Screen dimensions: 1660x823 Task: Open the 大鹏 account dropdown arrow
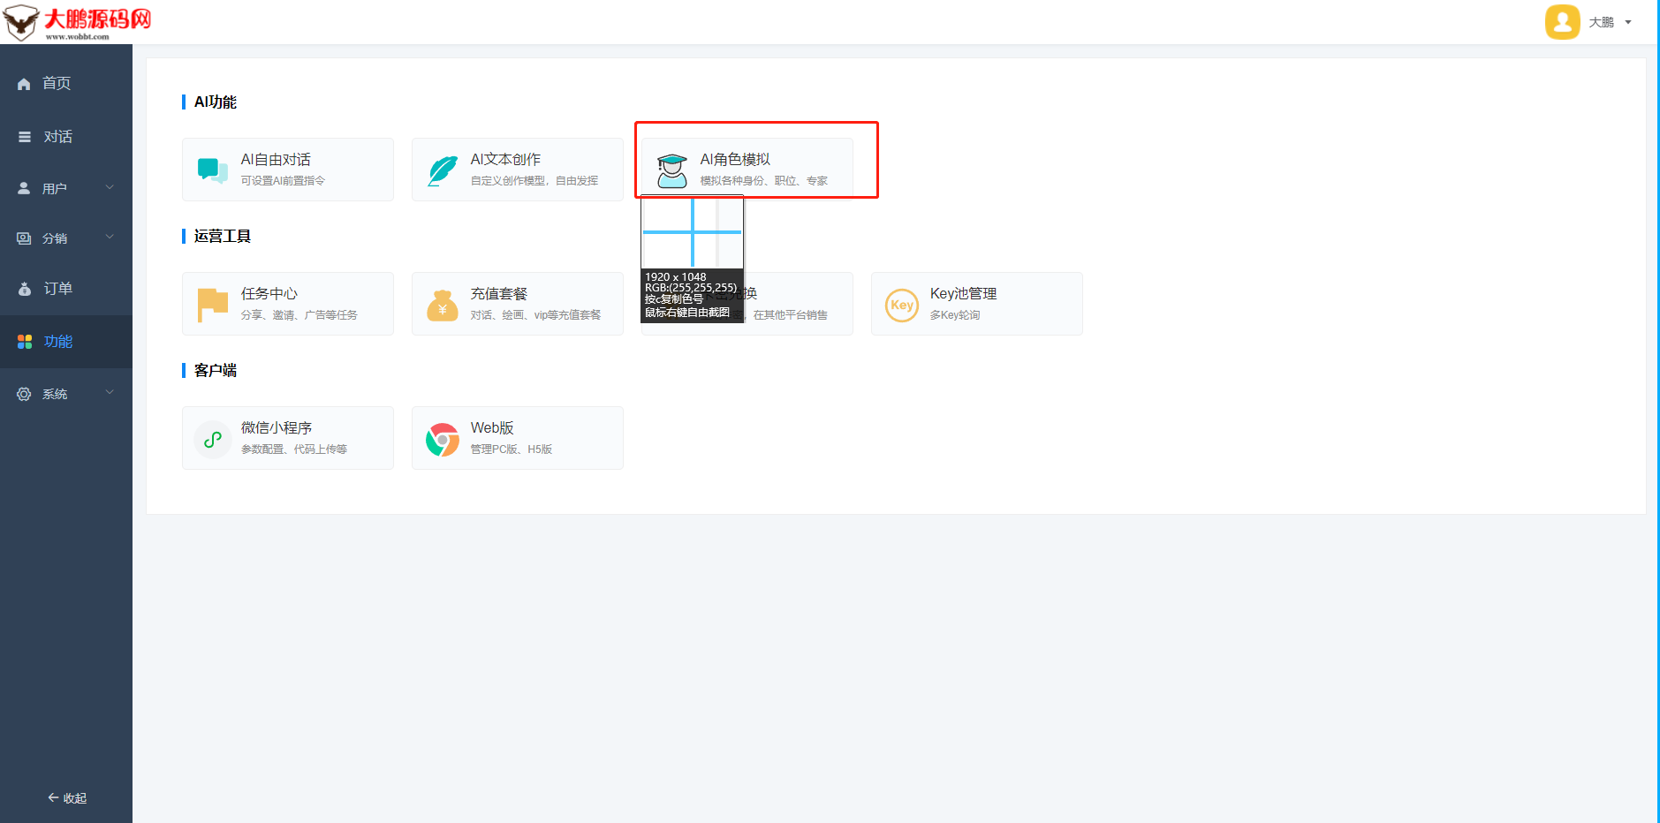click(x=1628, y=22)
